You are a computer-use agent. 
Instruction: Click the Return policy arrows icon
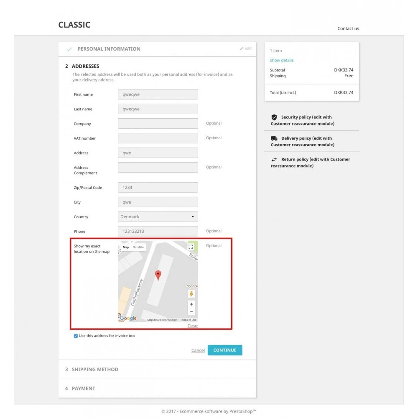click(274, 159)
